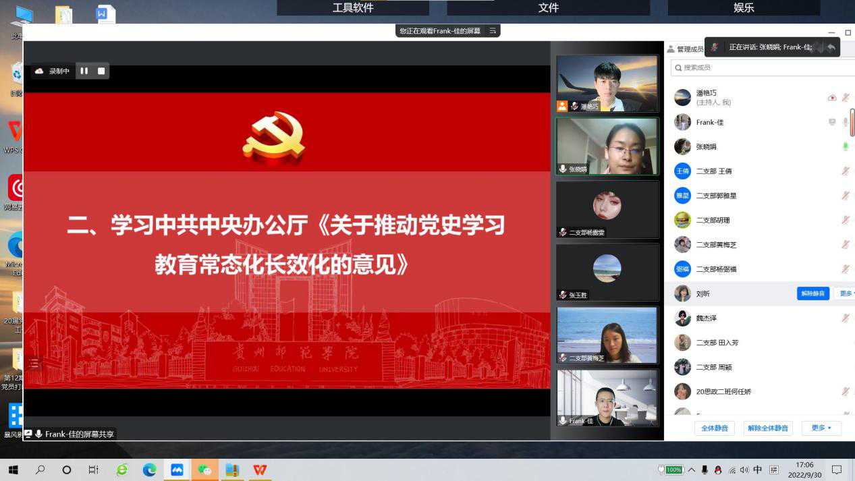Toggle muted mic for 魏杰泽
This screenshot has height=481, width=855.
click(x=845, y=318)
